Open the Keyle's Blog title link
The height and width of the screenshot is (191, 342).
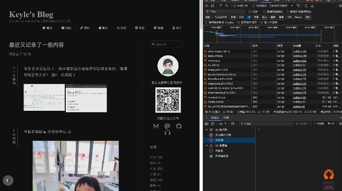click(31, 15)
